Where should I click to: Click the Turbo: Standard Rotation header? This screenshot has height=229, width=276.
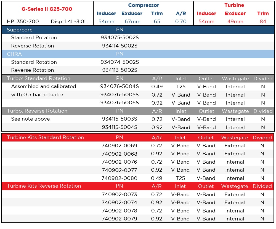click(138, 78)
